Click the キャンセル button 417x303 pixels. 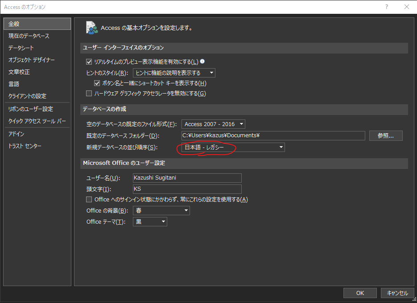click(x=397, y=293)
